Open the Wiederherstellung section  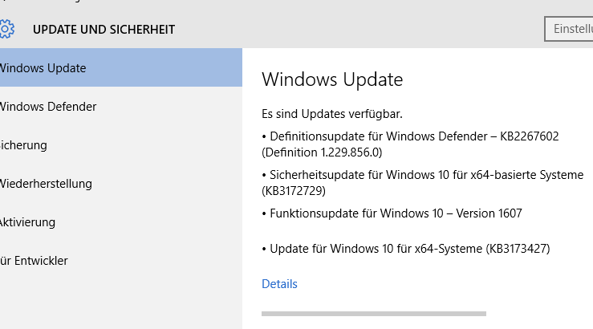pos(47,184)
